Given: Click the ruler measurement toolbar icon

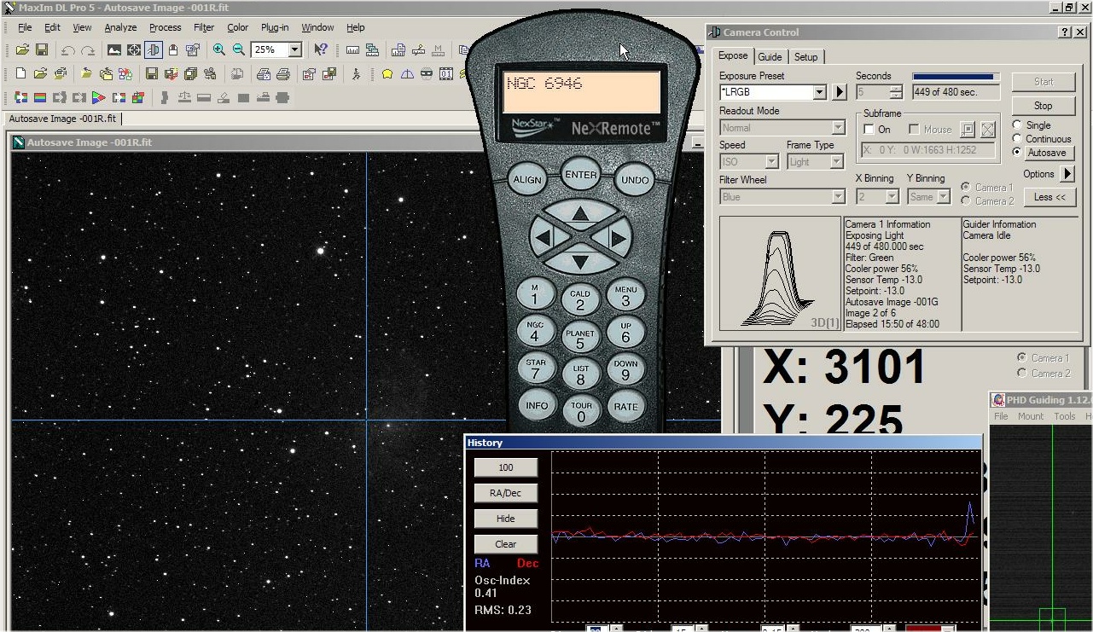Looking at the screenshot, I should [352, 50].
